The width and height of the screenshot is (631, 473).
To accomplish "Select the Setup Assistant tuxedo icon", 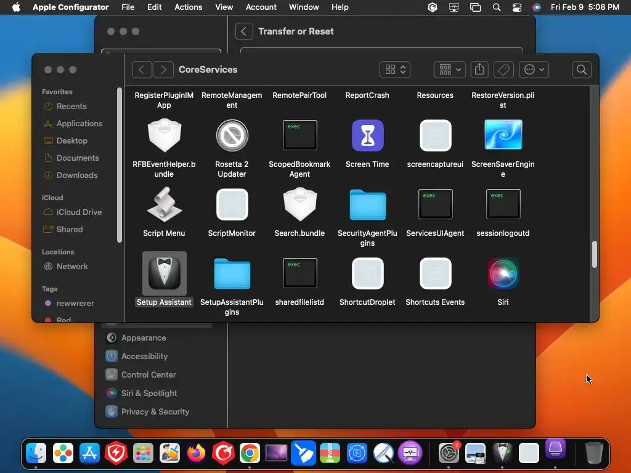I will (x=164, y=273).
